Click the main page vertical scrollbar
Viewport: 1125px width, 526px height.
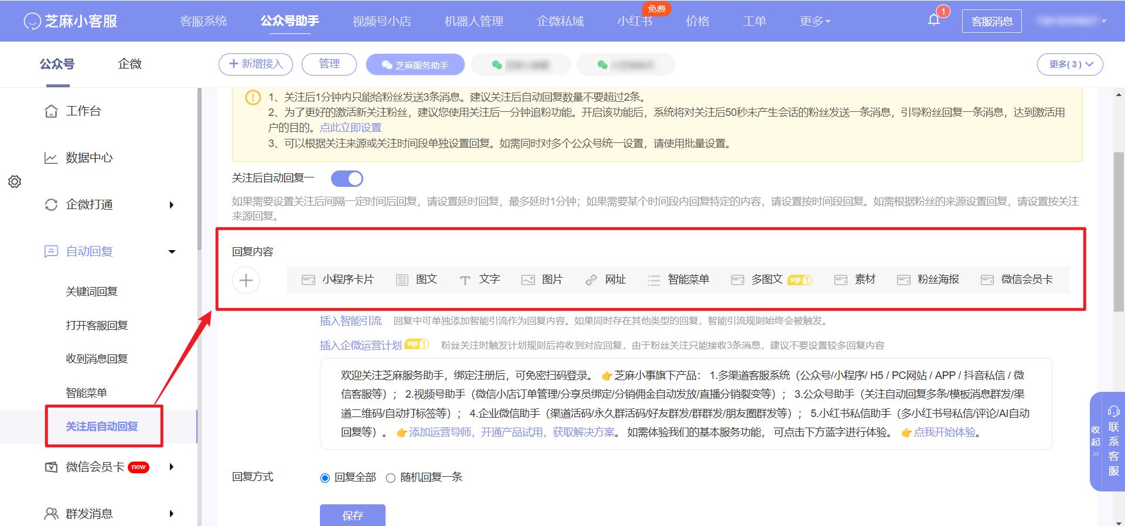(1119, 231)
